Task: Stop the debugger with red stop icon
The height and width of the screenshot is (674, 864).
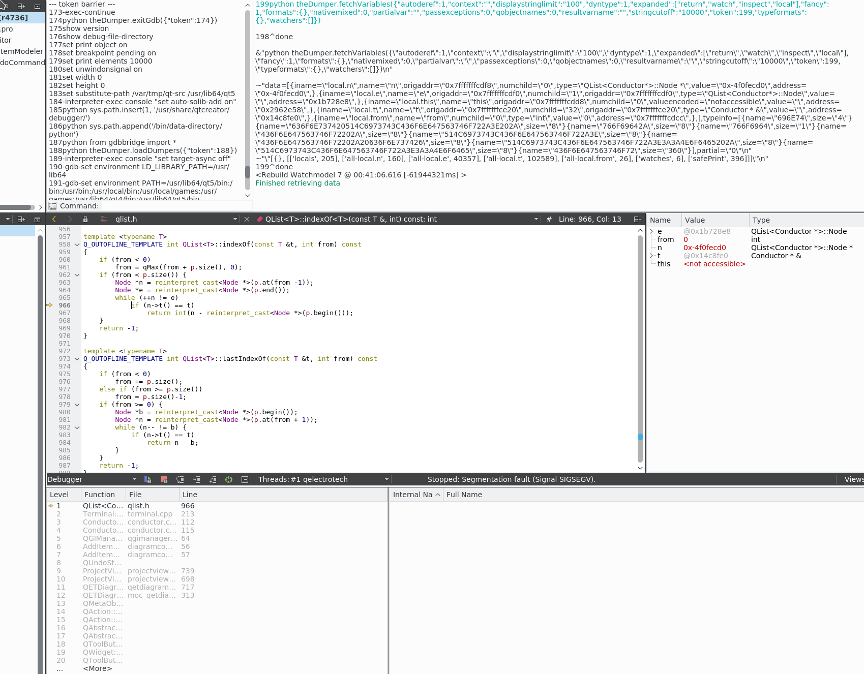Action: pyautogui.click(x=164, y=479)
